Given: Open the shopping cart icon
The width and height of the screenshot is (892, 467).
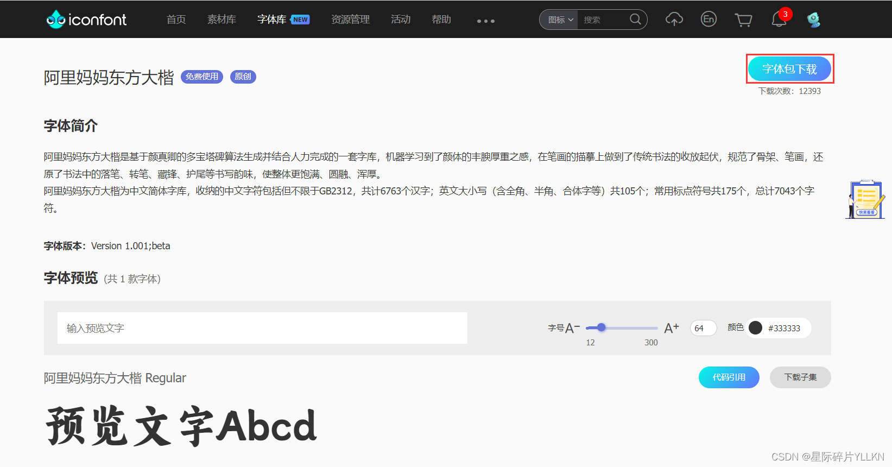Looking at the screenshot, I should tap(743, 20).
